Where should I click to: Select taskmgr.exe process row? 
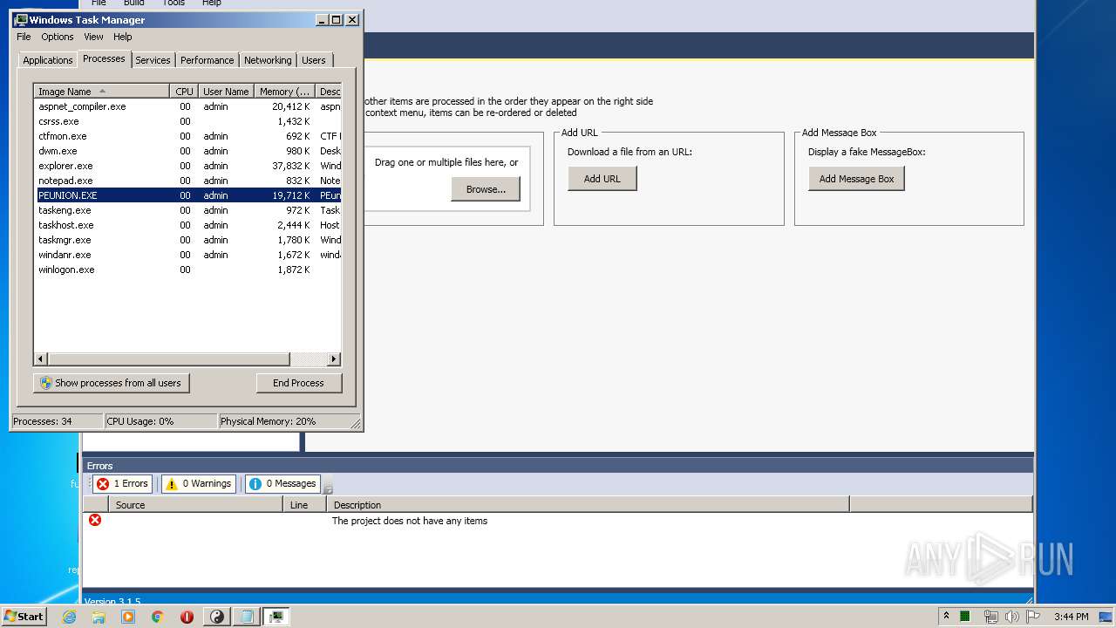(187, 240)
